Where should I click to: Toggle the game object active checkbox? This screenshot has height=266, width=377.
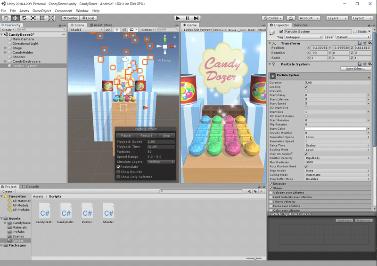tap(281, 31)
